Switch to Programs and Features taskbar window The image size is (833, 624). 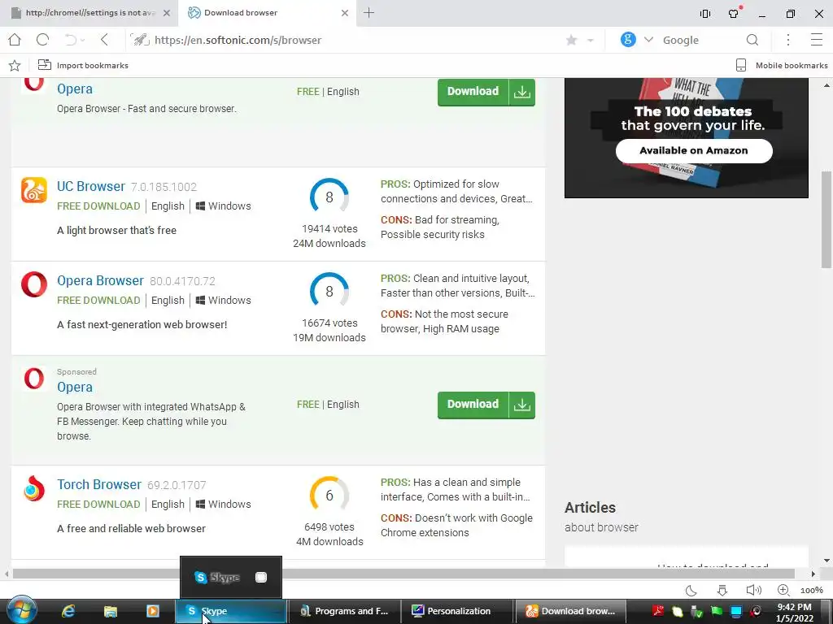[344, 611]
